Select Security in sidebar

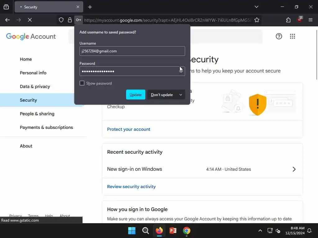tap(28, 100)
